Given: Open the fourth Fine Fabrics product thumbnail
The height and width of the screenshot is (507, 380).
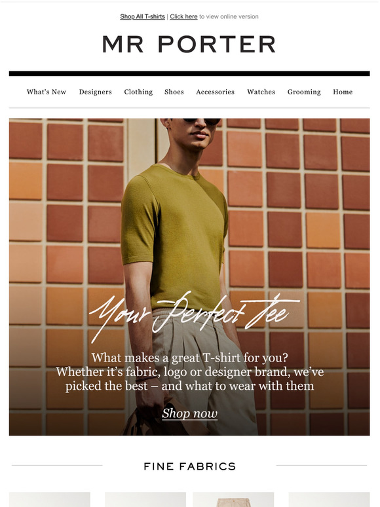Looking at the screenshot, I should (329, 500).
